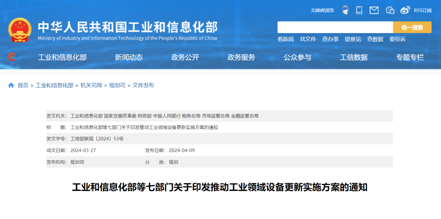Select 政务服务 in the main navigation
This screenshot has width=441, height=219.
click(x=241, y=58)
